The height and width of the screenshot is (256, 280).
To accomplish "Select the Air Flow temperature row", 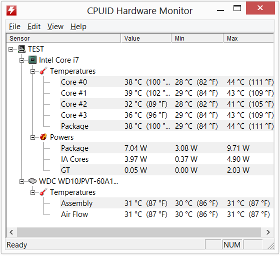I will click(166, 214).
